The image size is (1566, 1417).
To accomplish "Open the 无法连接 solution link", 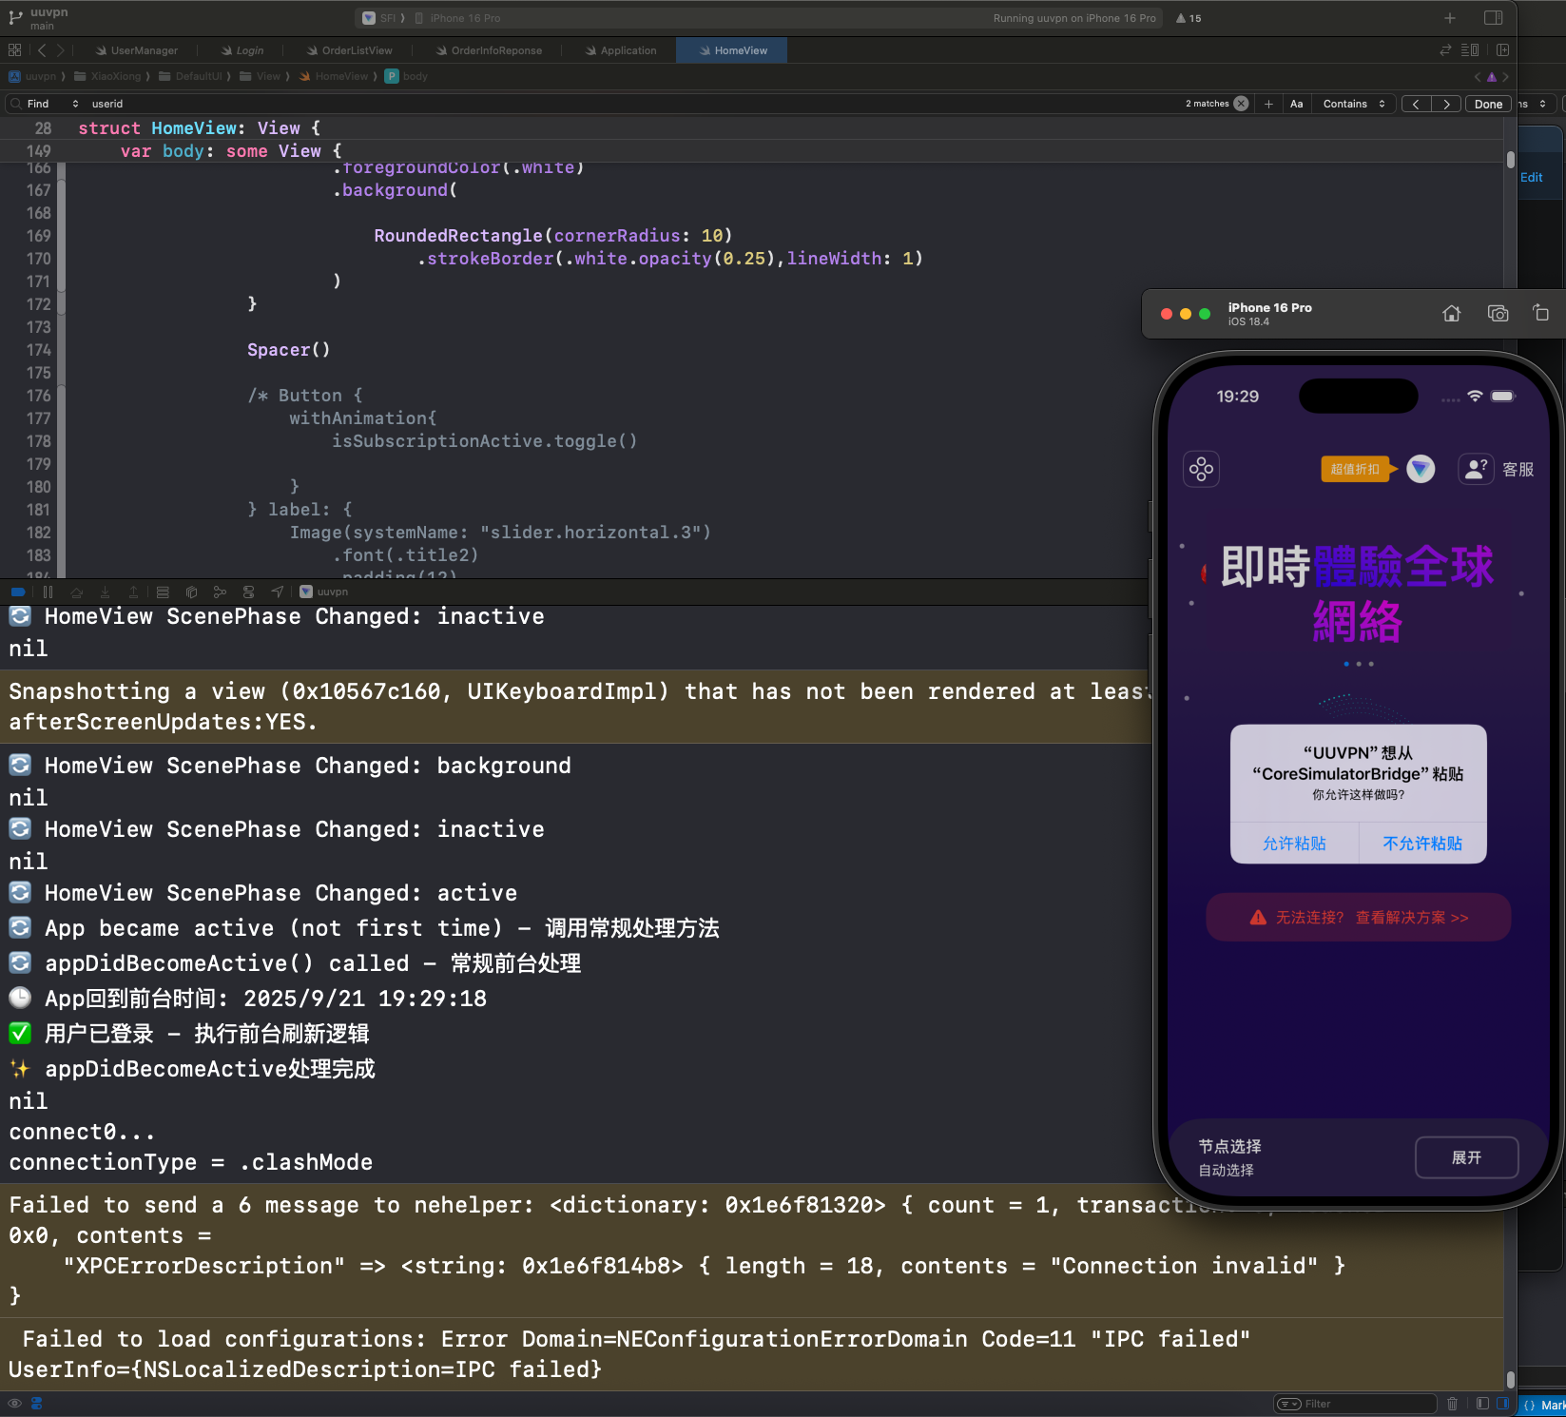I will 1358,918.
